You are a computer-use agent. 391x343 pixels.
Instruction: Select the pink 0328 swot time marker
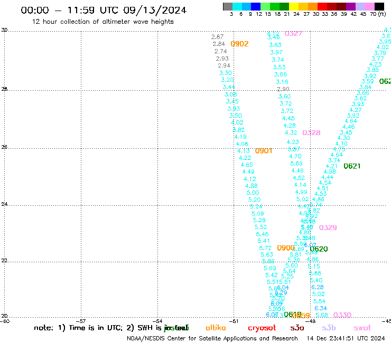point(311,133)
